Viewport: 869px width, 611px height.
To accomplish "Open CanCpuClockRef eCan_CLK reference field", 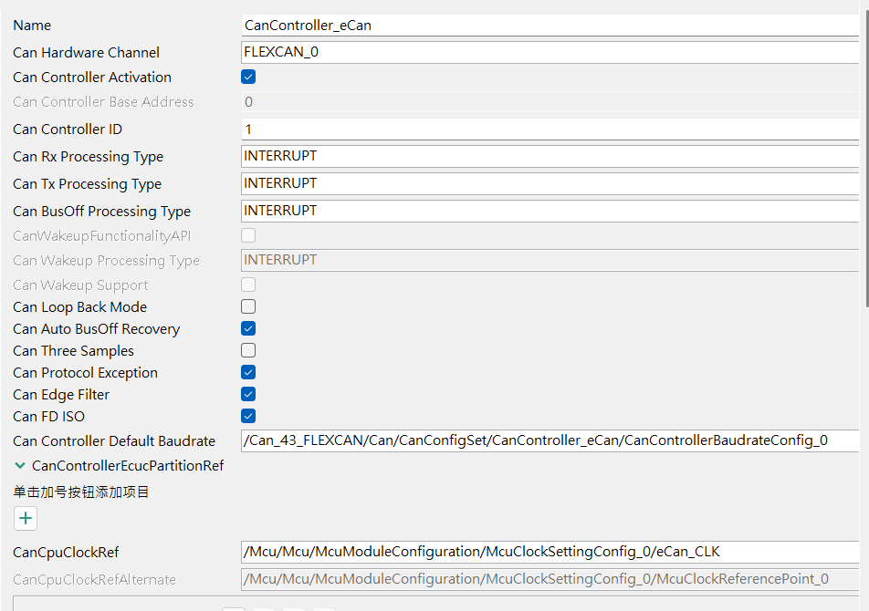I will pyautogui.click(x=550, y=552).
